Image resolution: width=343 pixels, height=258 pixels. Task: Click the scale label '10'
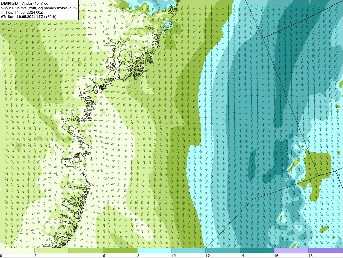point(173,256)
